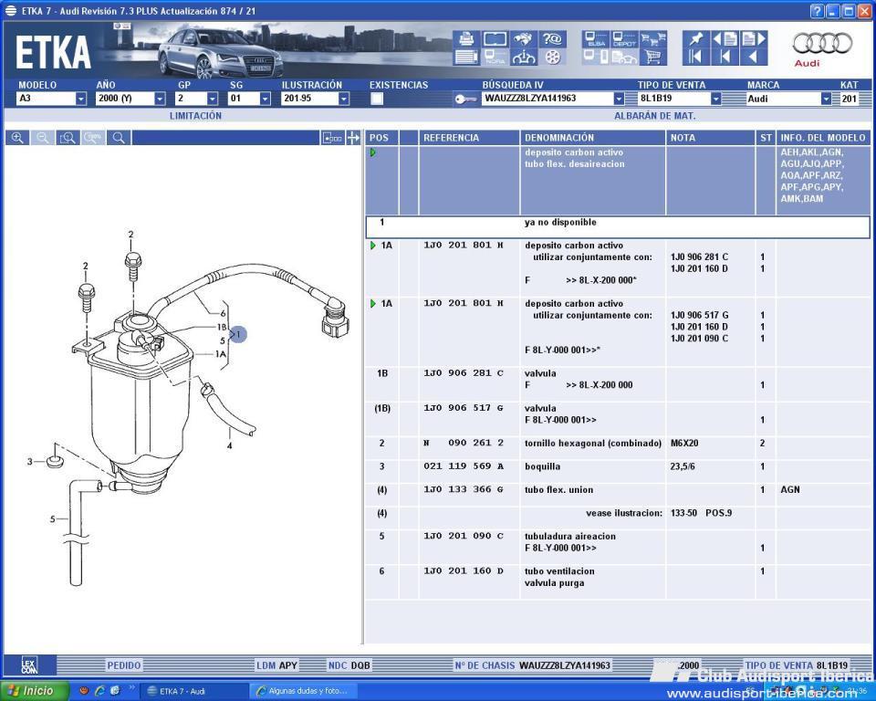Screen dimensions: 876x701
Task: Click the NOTA column header
Action: point(710,138)
